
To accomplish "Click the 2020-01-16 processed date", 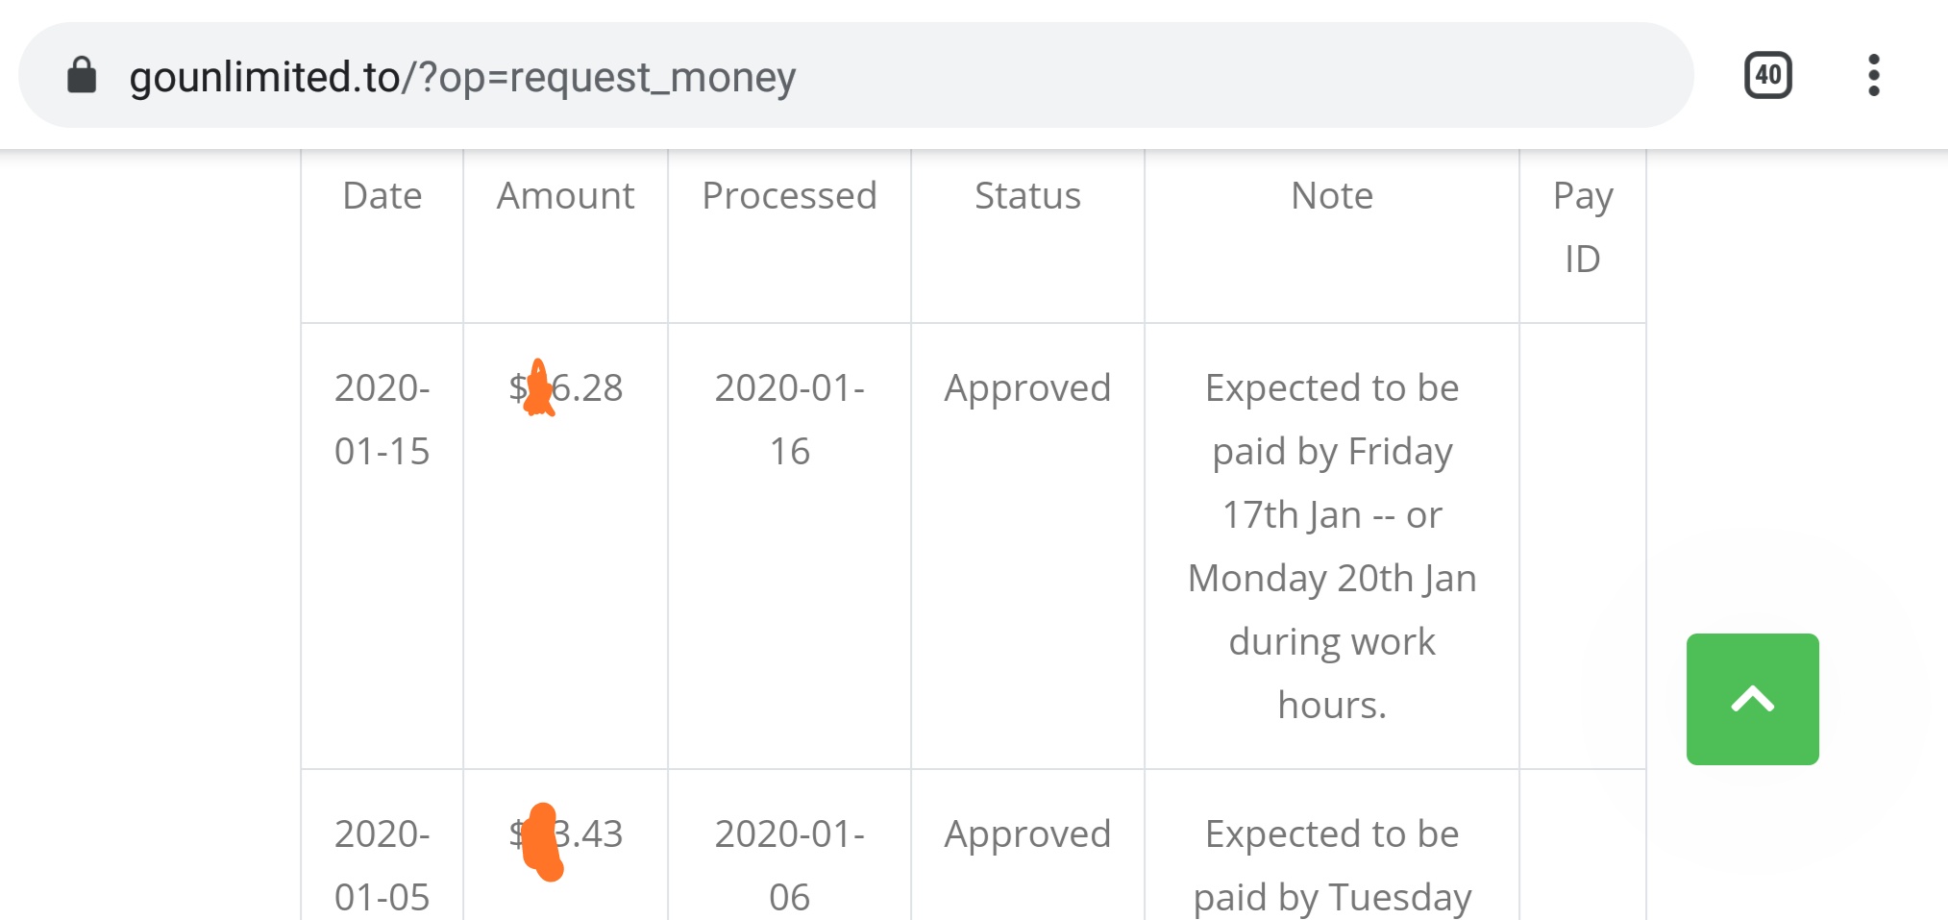I will click(789, 419).
